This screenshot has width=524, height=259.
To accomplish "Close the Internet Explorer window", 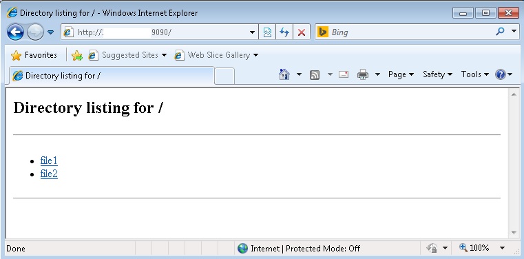I will click(x=508, y=13).
